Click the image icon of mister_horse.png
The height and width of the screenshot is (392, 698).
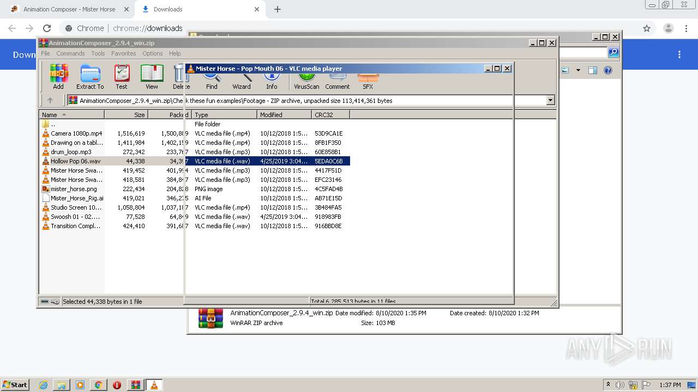46,189
